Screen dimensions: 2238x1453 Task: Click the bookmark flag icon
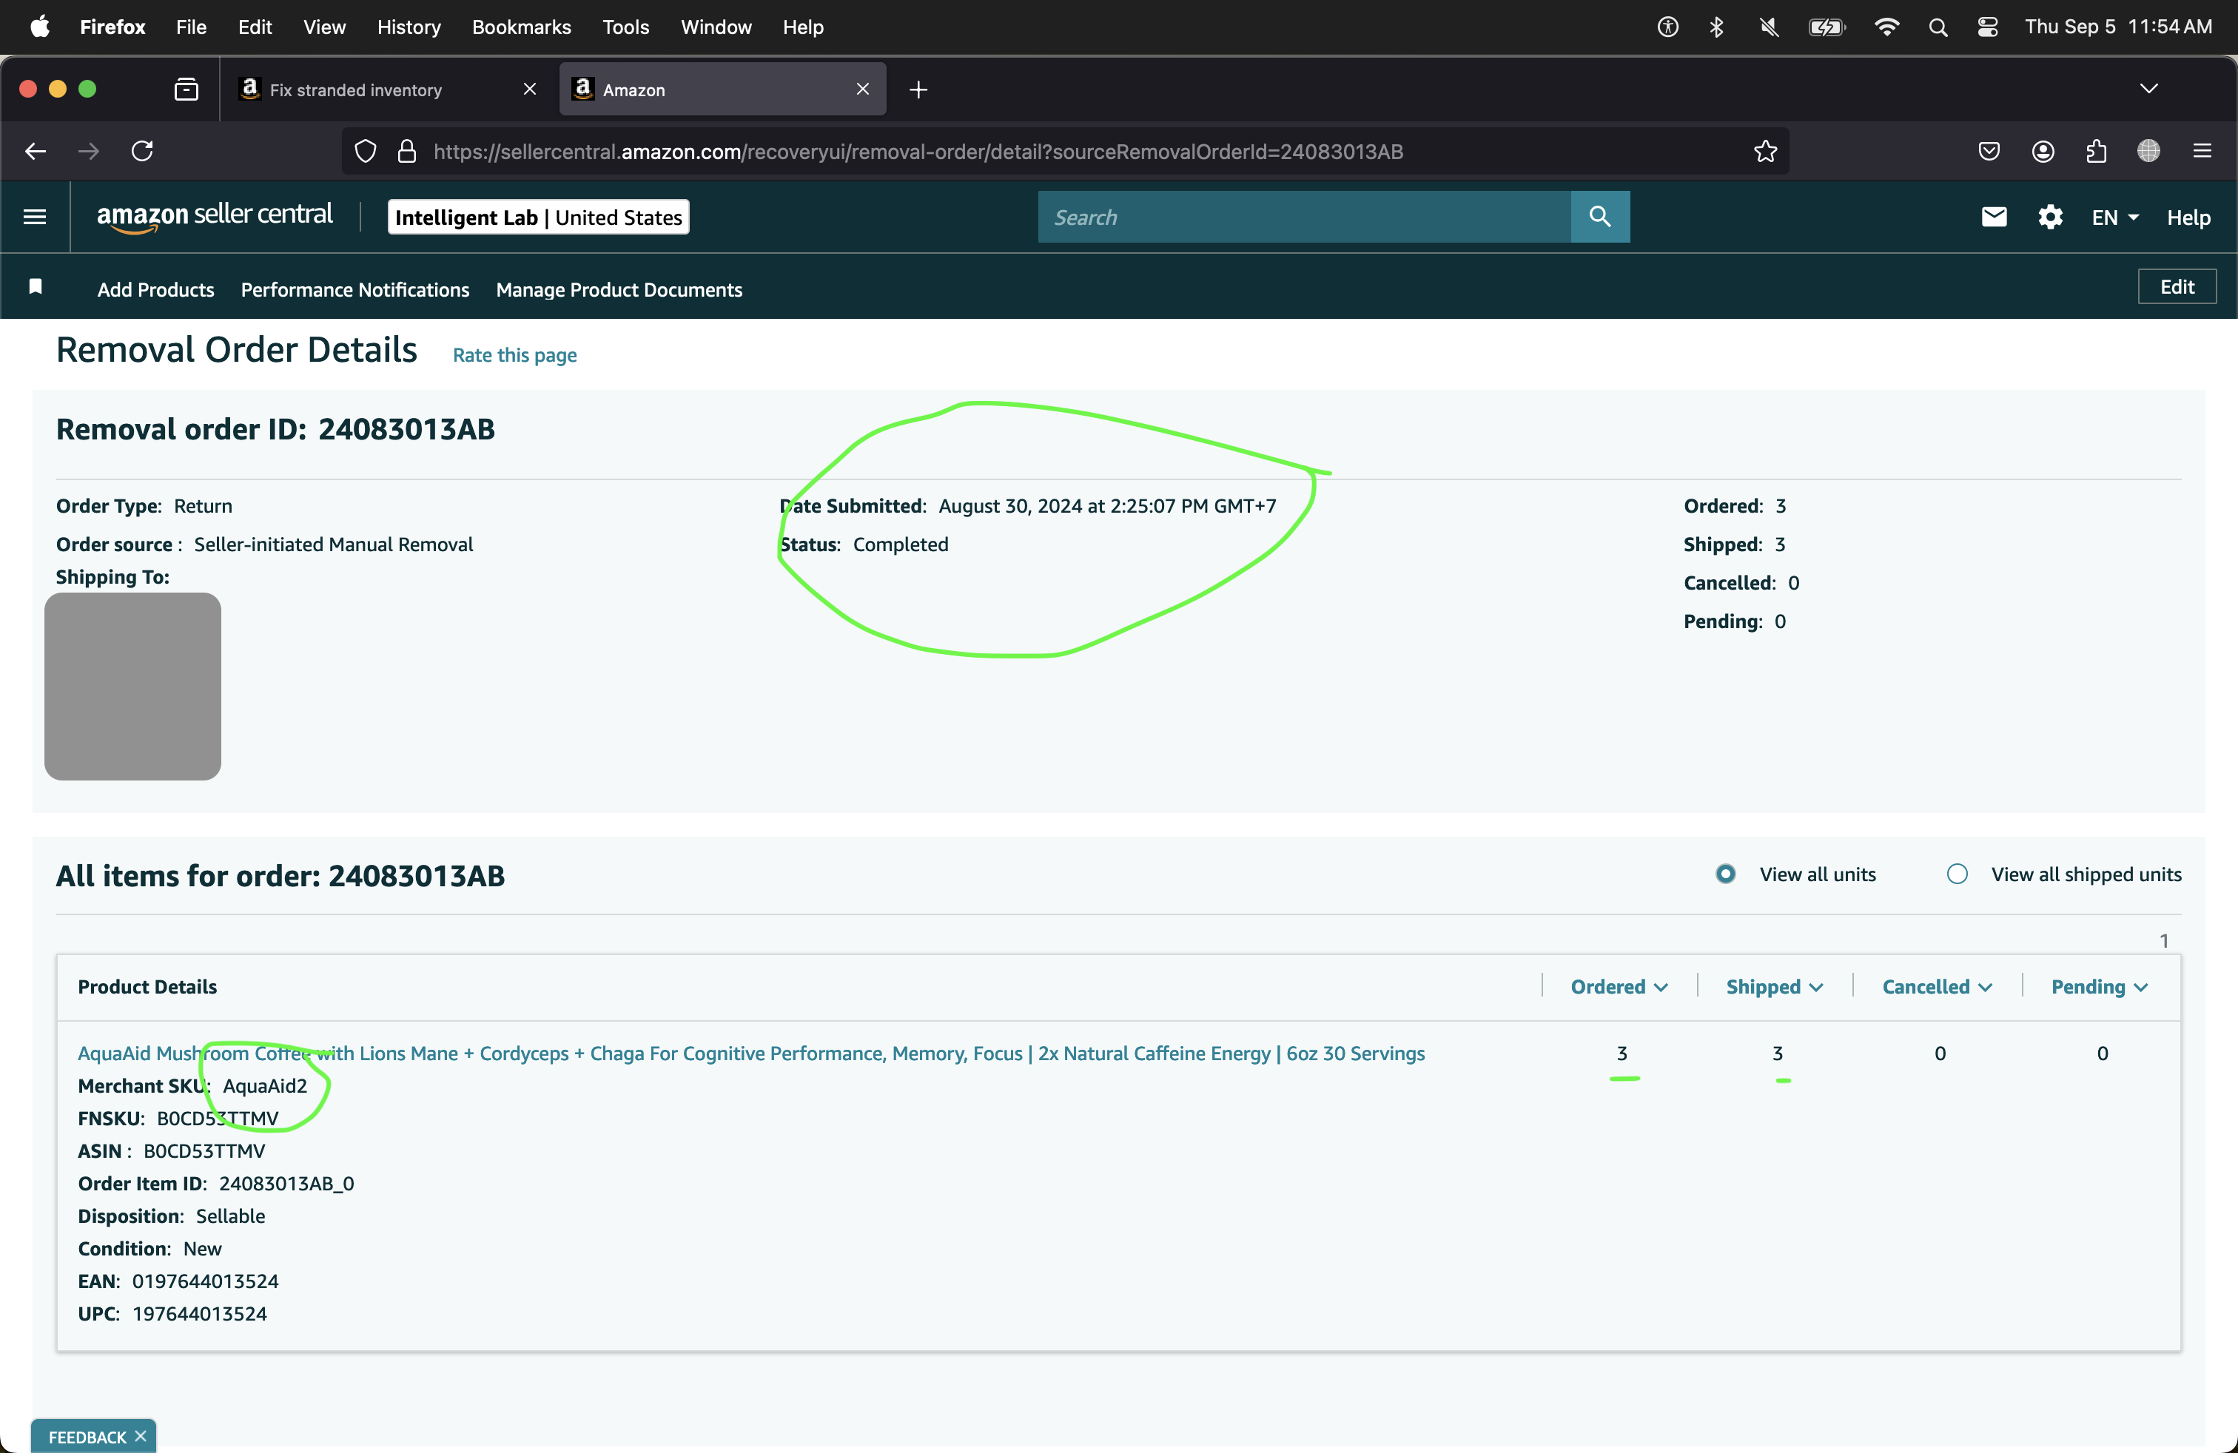pos(36,286)
